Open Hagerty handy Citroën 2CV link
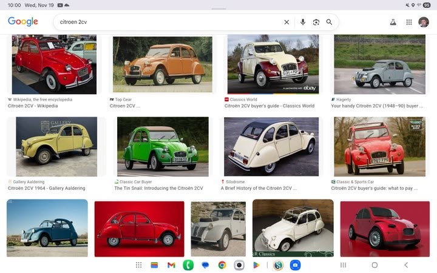Screen dimensions: 437x273 coord(377,106)
